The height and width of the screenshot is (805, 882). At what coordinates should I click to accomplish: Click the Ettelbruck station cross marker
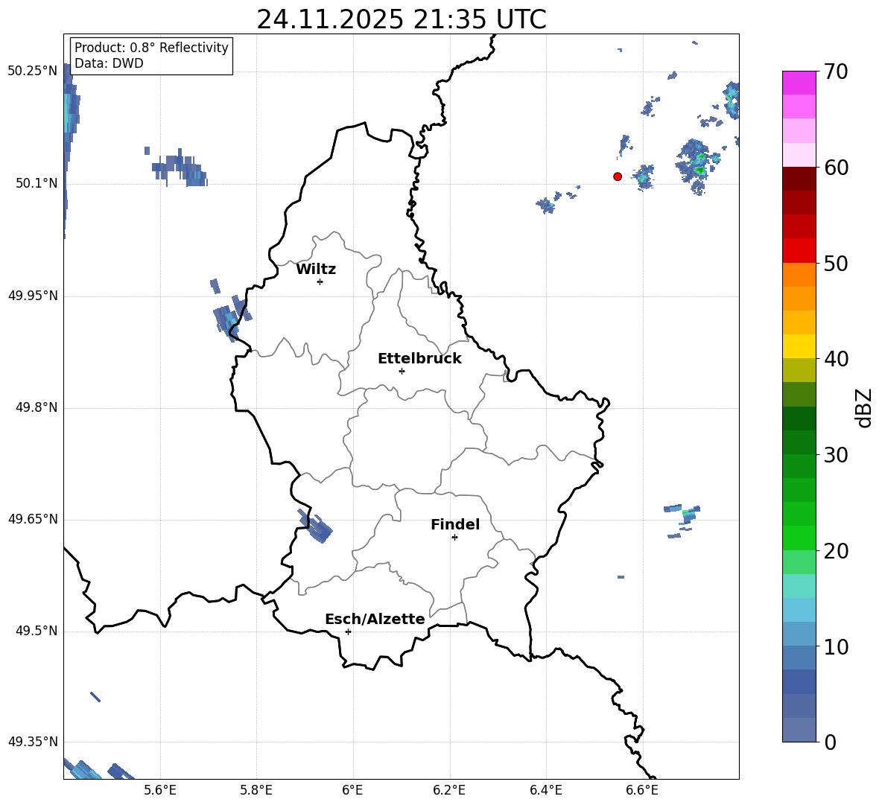click(402, 371)
